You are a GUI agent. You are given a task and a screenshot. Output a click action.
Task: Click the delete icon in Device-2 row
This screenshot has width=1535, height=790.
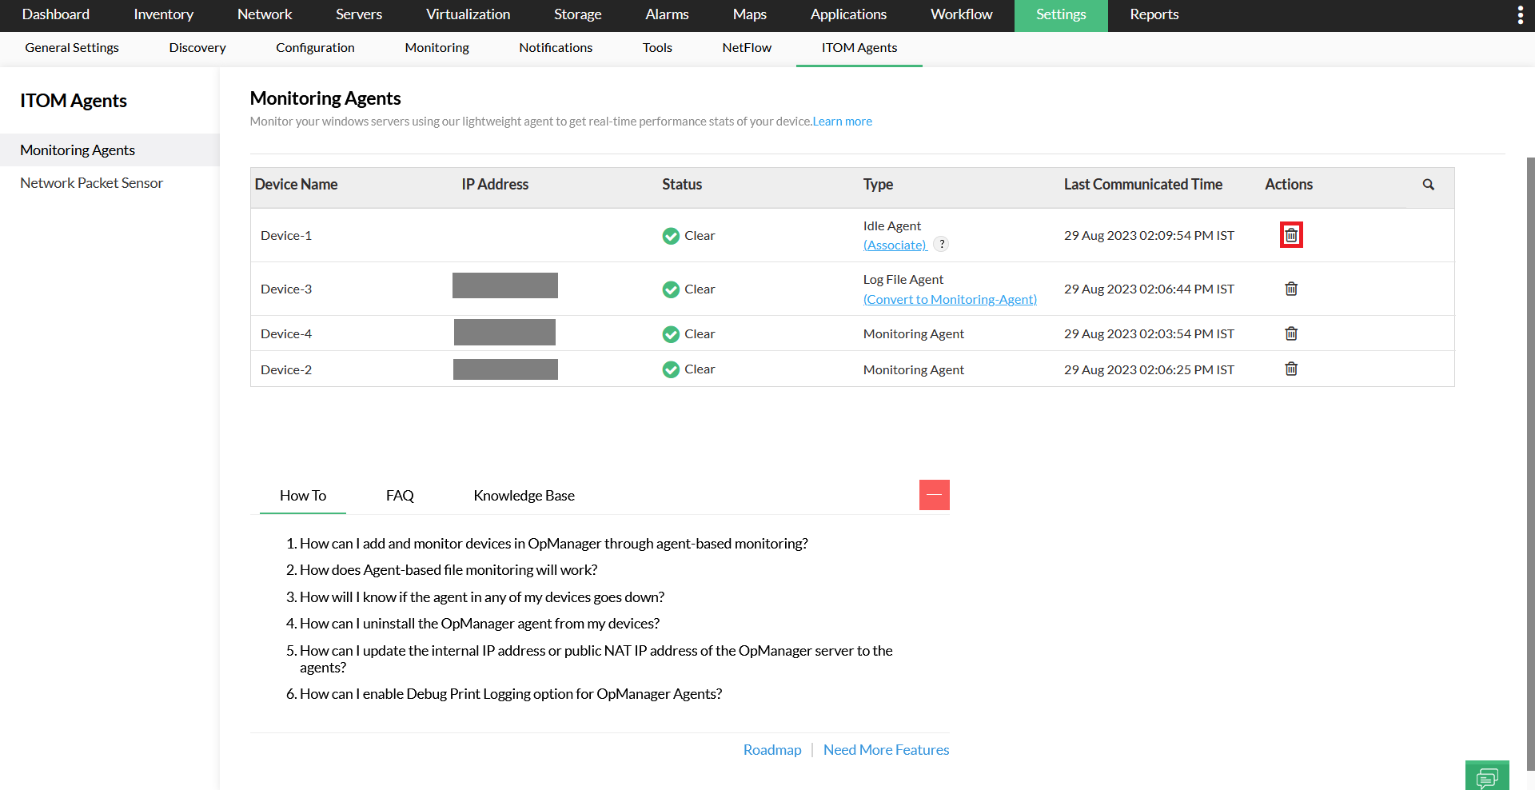tap(1290, 369)
